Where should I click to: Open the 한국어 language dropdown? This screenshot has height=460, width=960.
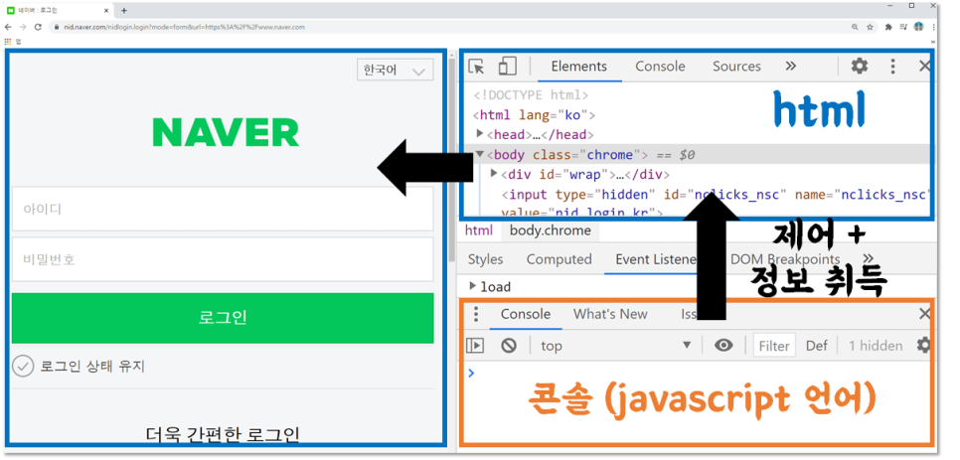395,71
